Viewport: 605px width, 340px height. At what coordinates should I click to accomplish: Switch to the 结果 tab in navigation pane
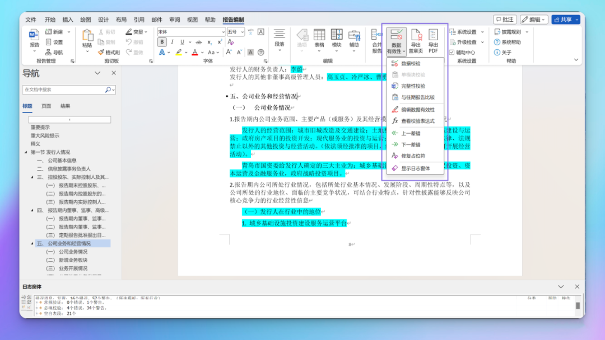65,106
